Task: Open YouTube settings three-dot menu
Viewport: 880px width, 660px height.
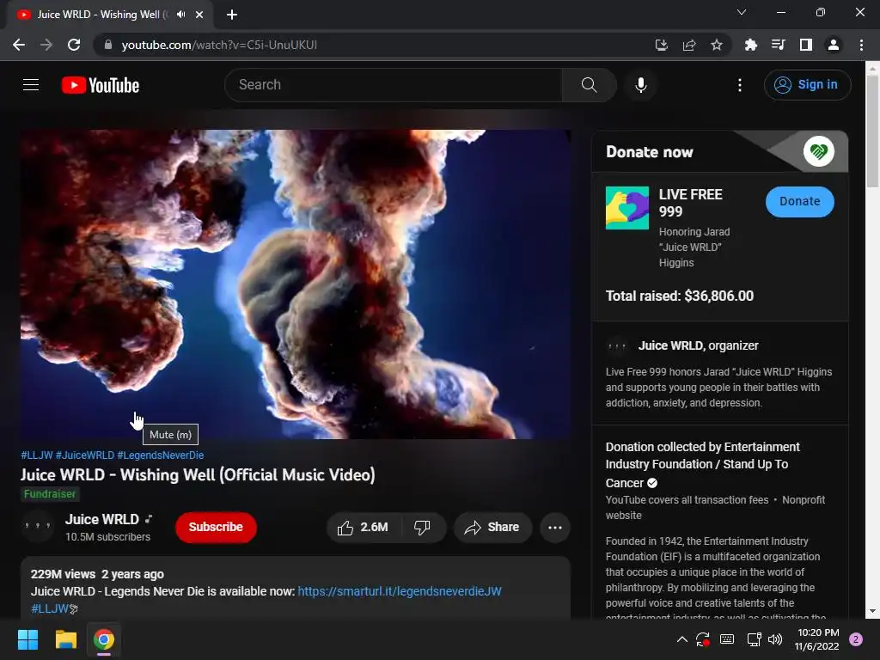Action: (x=740, y=85)
